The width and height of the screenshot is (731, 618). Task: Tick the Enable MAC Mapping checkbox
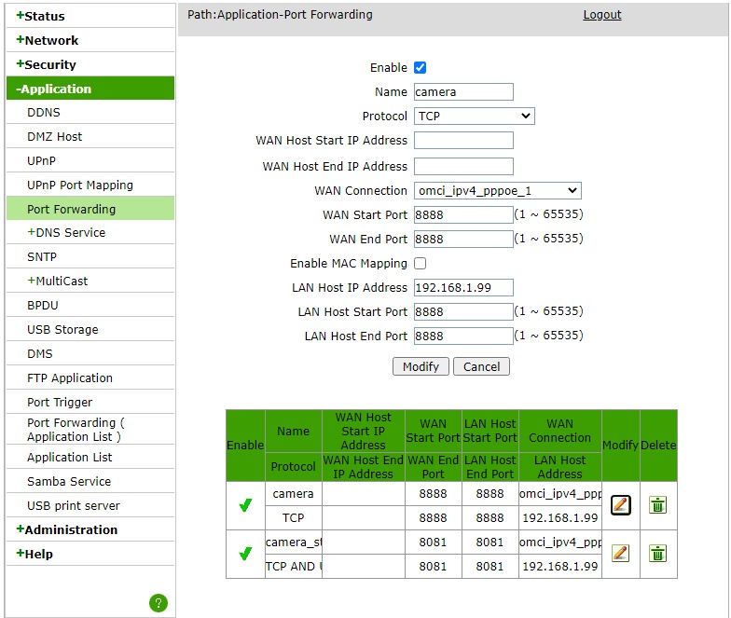[420, 263]
